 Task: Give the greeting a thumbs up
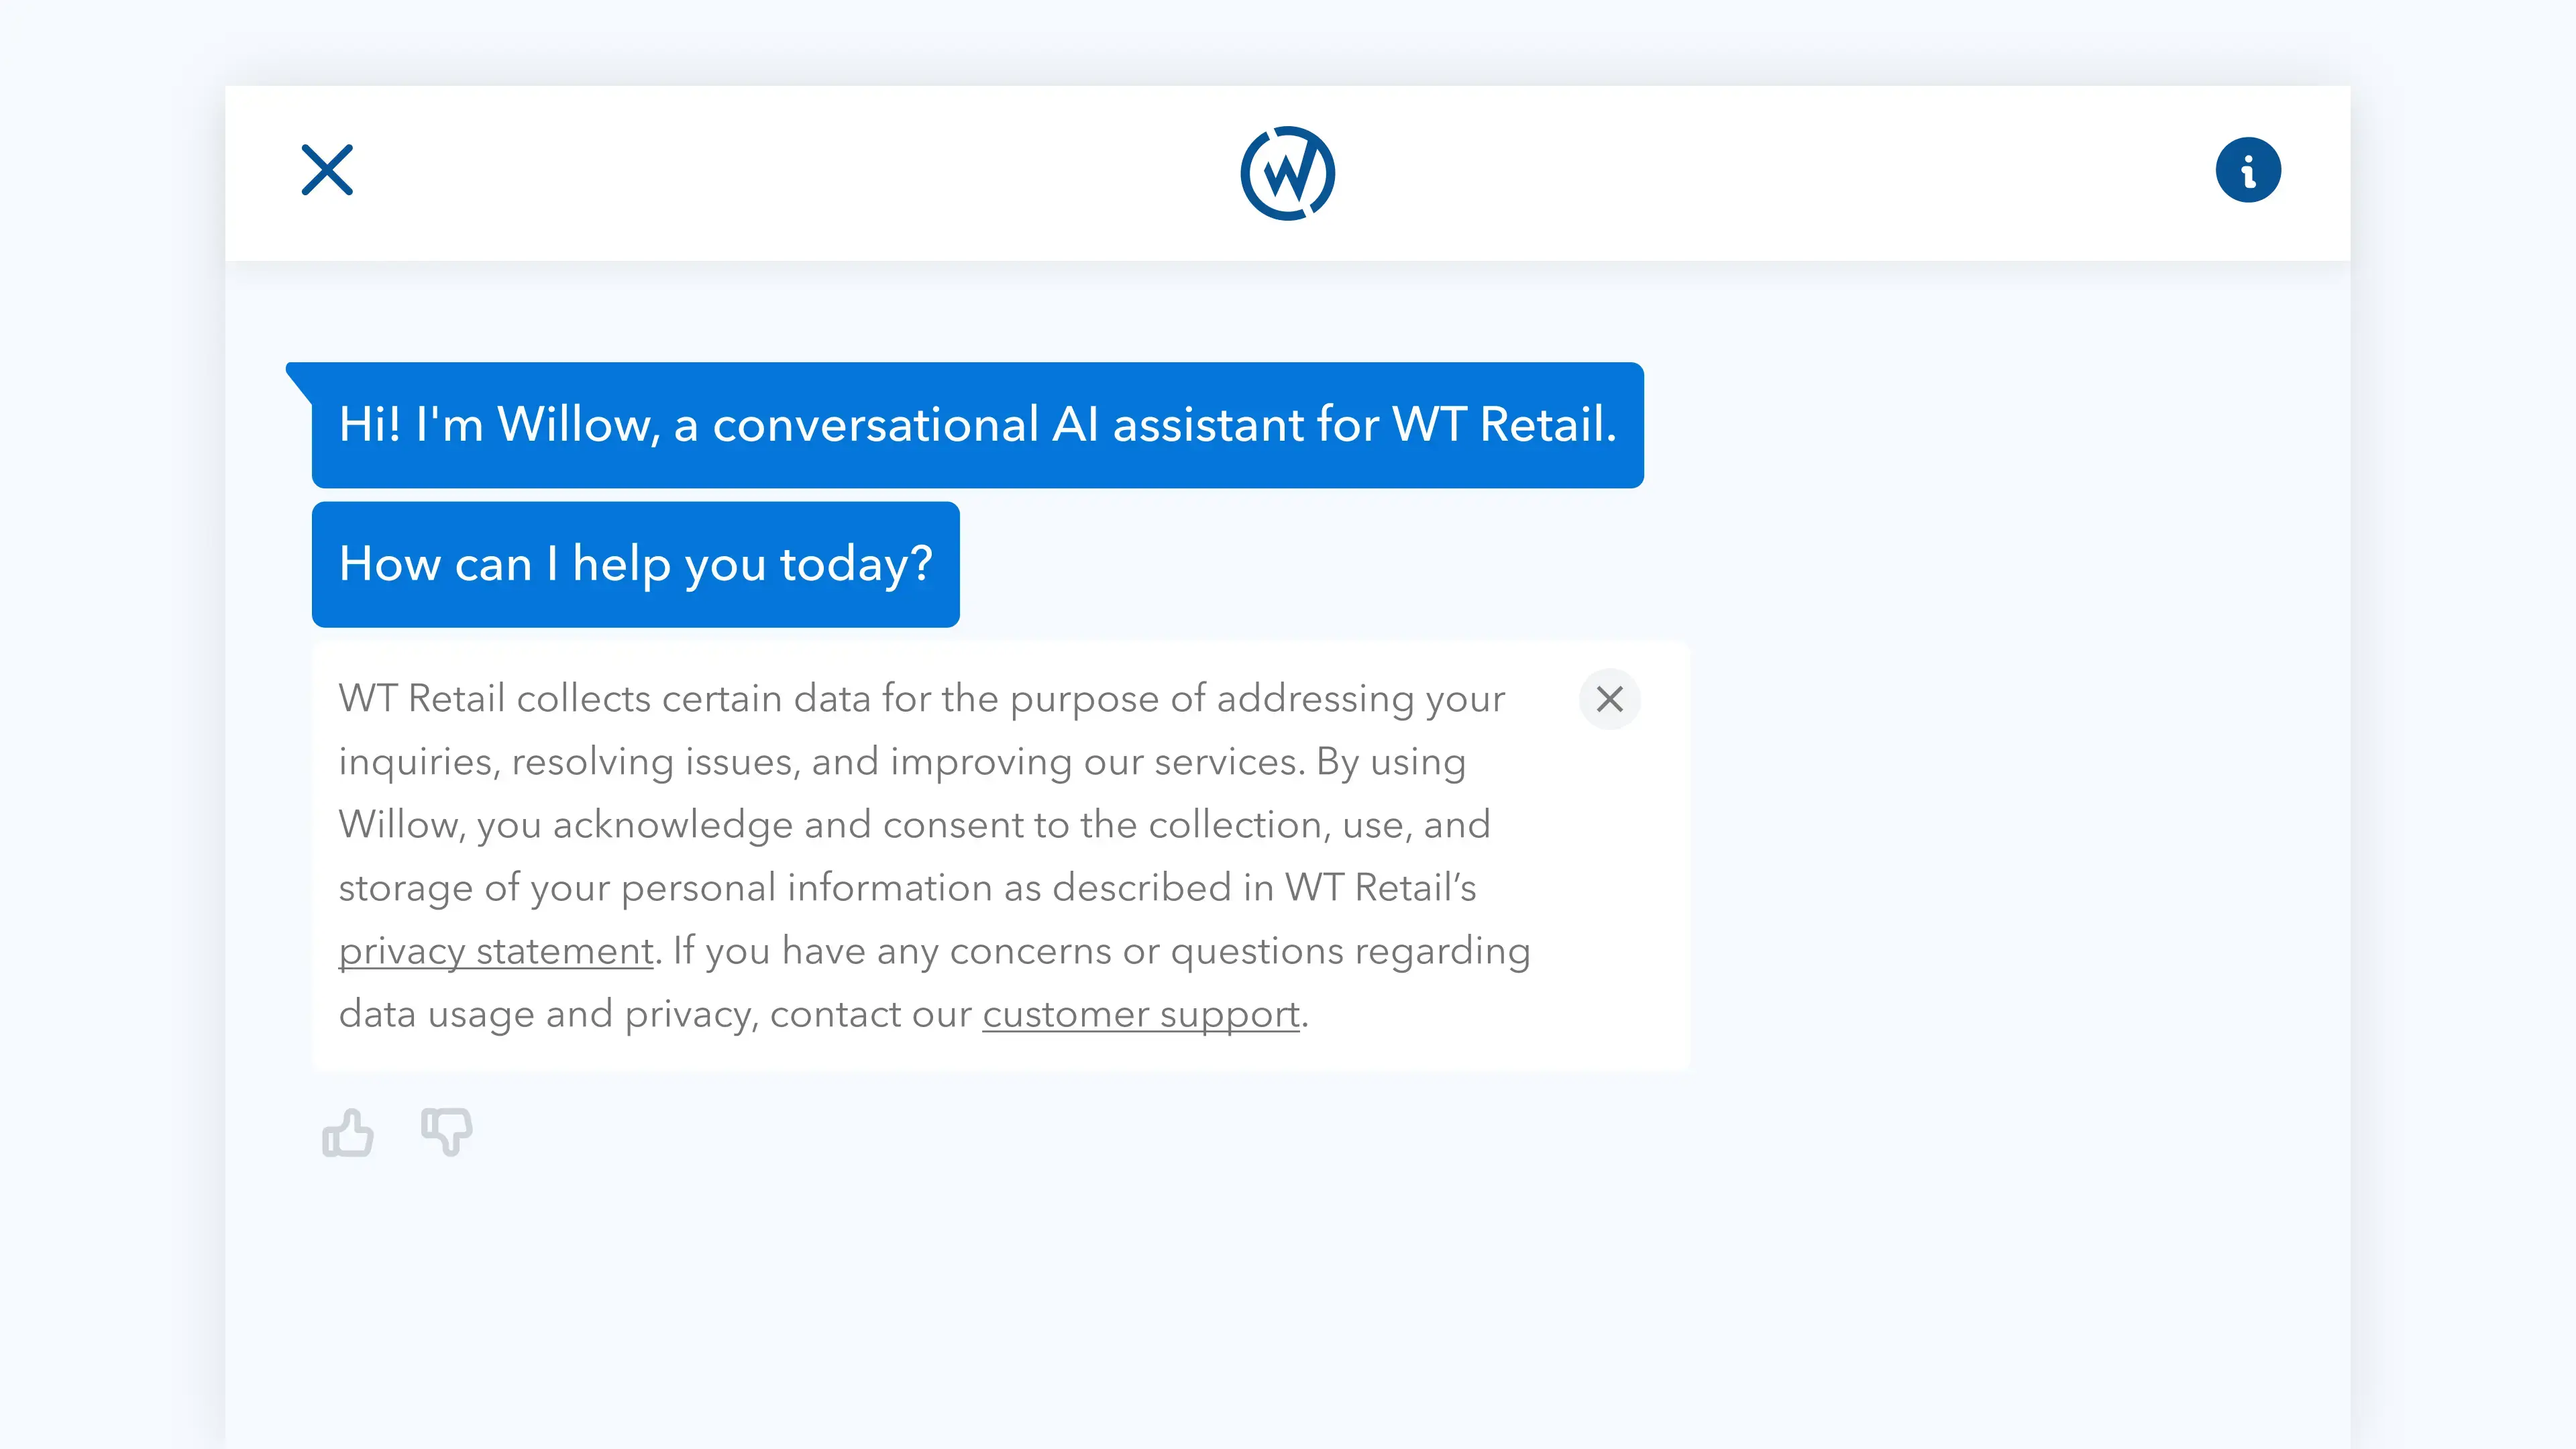[348, 1132]
